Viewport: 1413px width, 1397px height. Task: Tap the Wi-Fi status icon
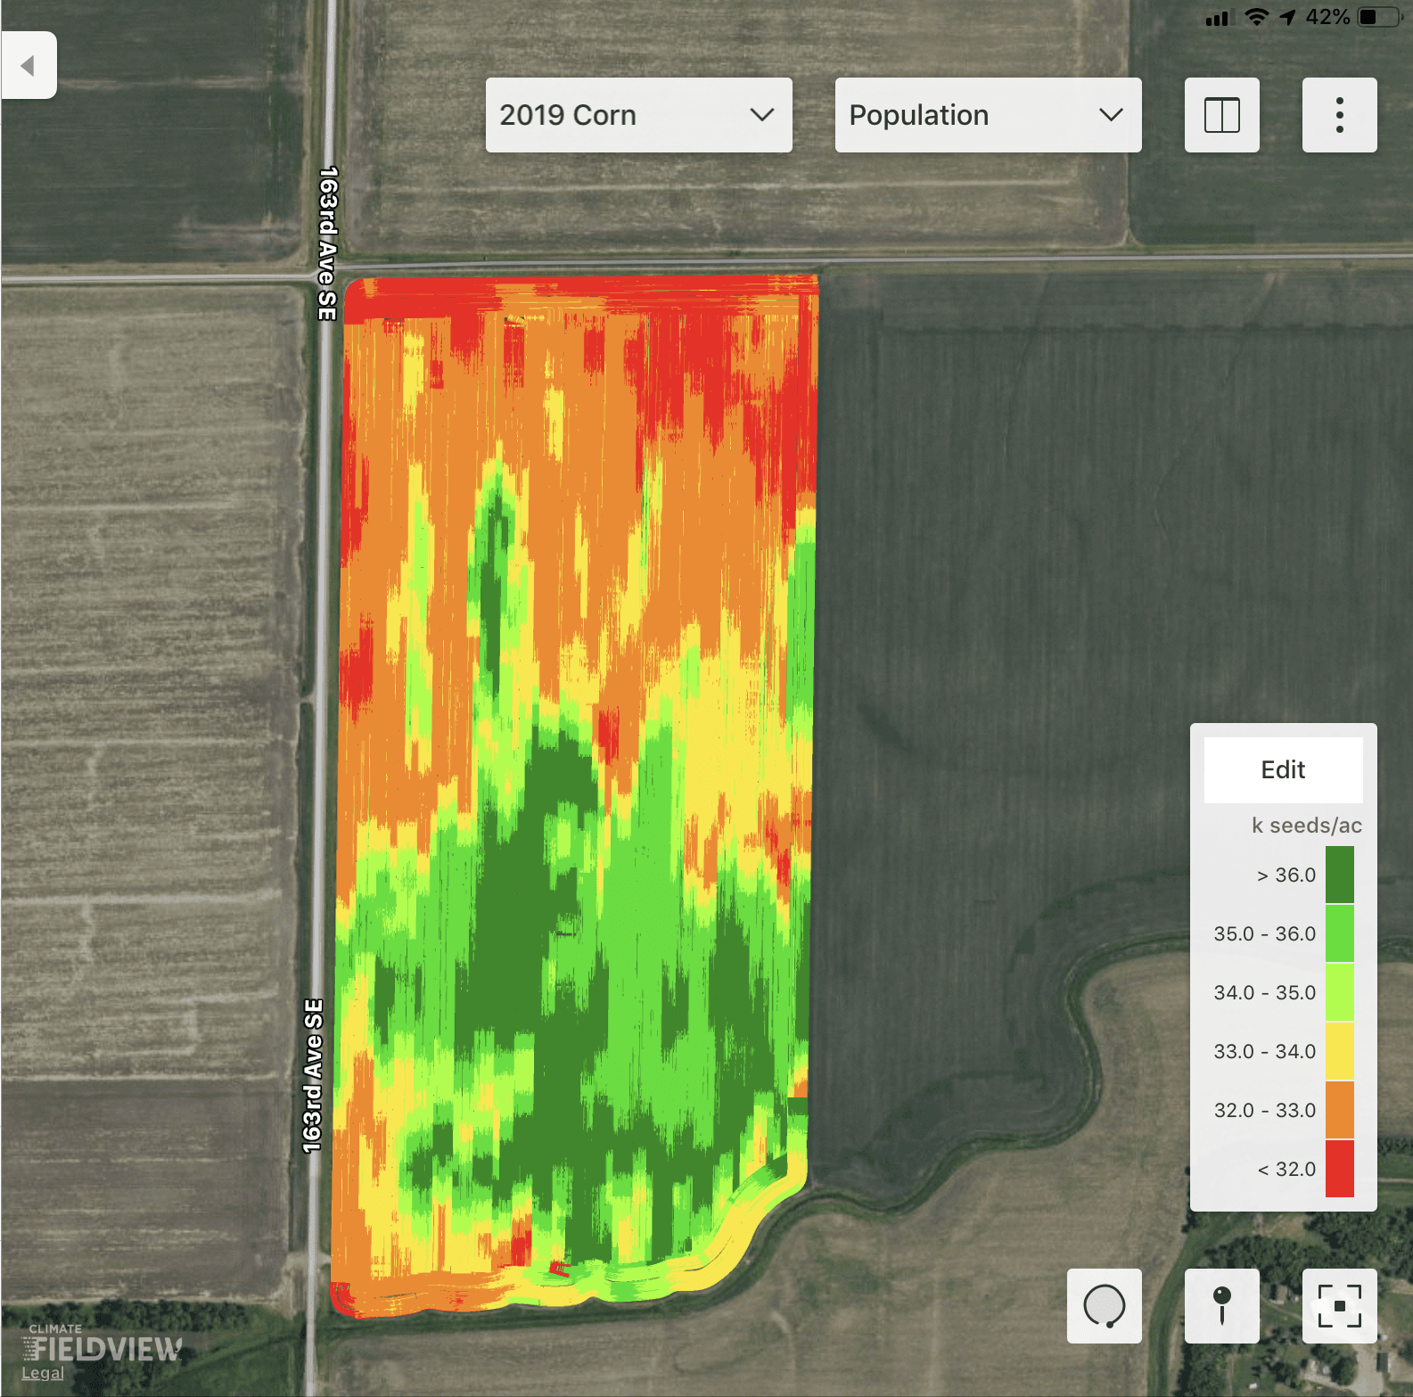coord(1256,17)
